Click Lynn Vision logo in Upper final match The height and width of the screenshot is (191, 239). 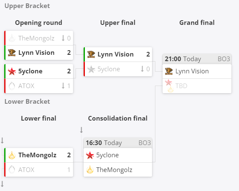click(x=91, y=54)
